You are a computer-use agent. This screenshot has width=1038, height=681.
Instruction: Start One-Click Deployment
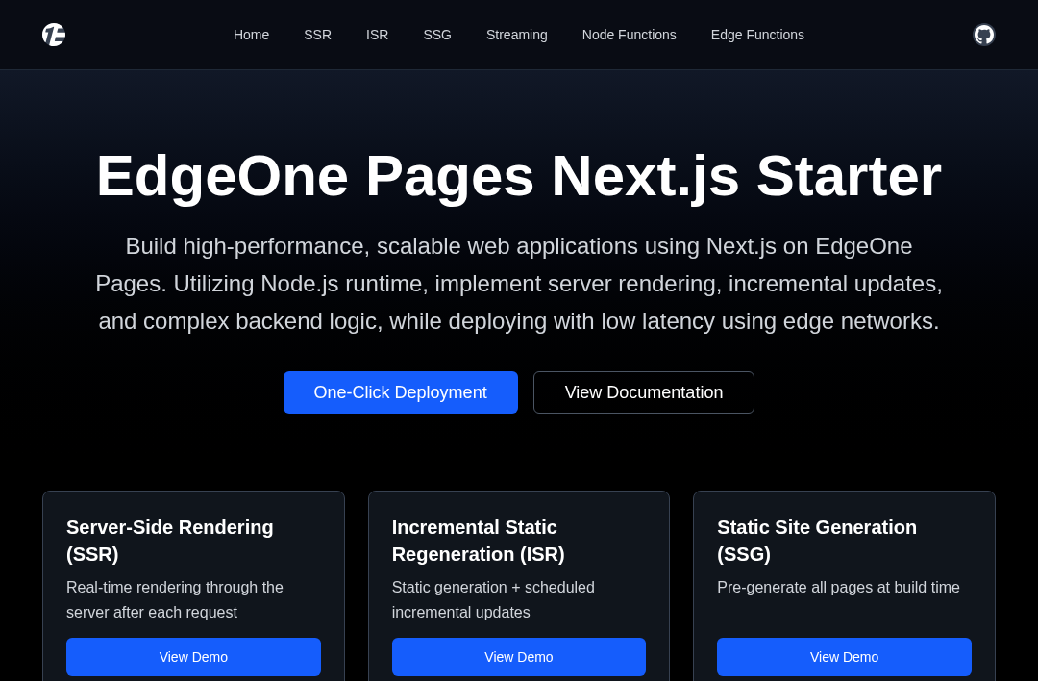pos(401,392)
